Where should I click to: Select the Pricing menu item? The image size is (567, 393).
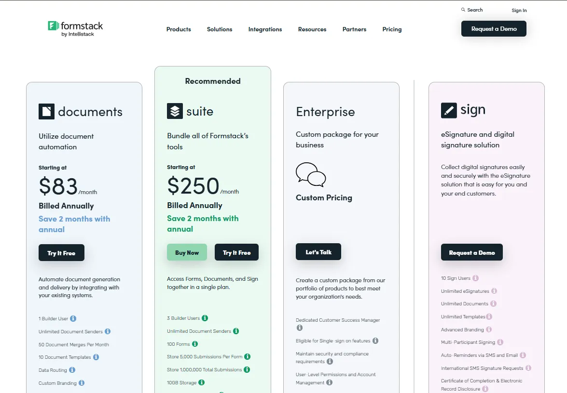point(392,29)
